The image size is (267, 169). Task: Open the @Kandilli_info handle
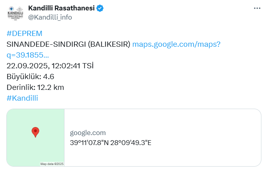50,17
